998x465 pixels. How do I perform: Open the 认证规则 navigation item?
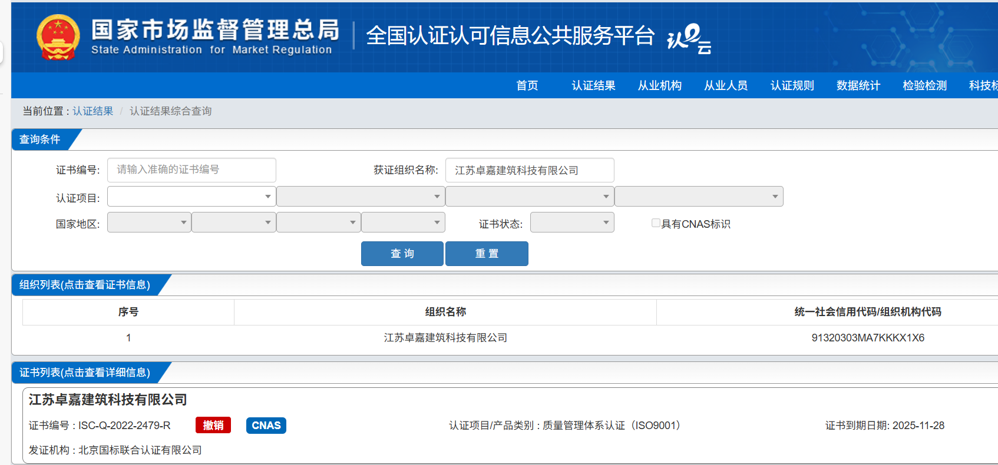[x=792, y=86]
